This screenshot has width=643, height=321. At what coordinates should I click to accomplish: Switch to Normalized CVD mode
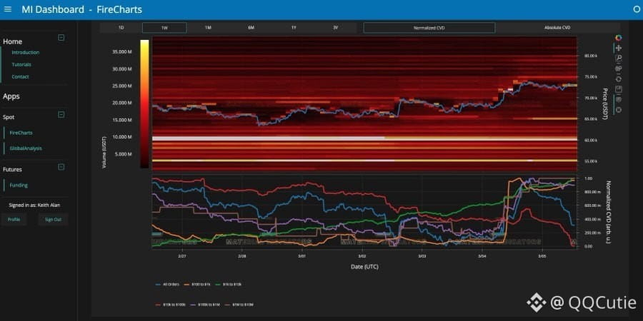click(429, 27)
